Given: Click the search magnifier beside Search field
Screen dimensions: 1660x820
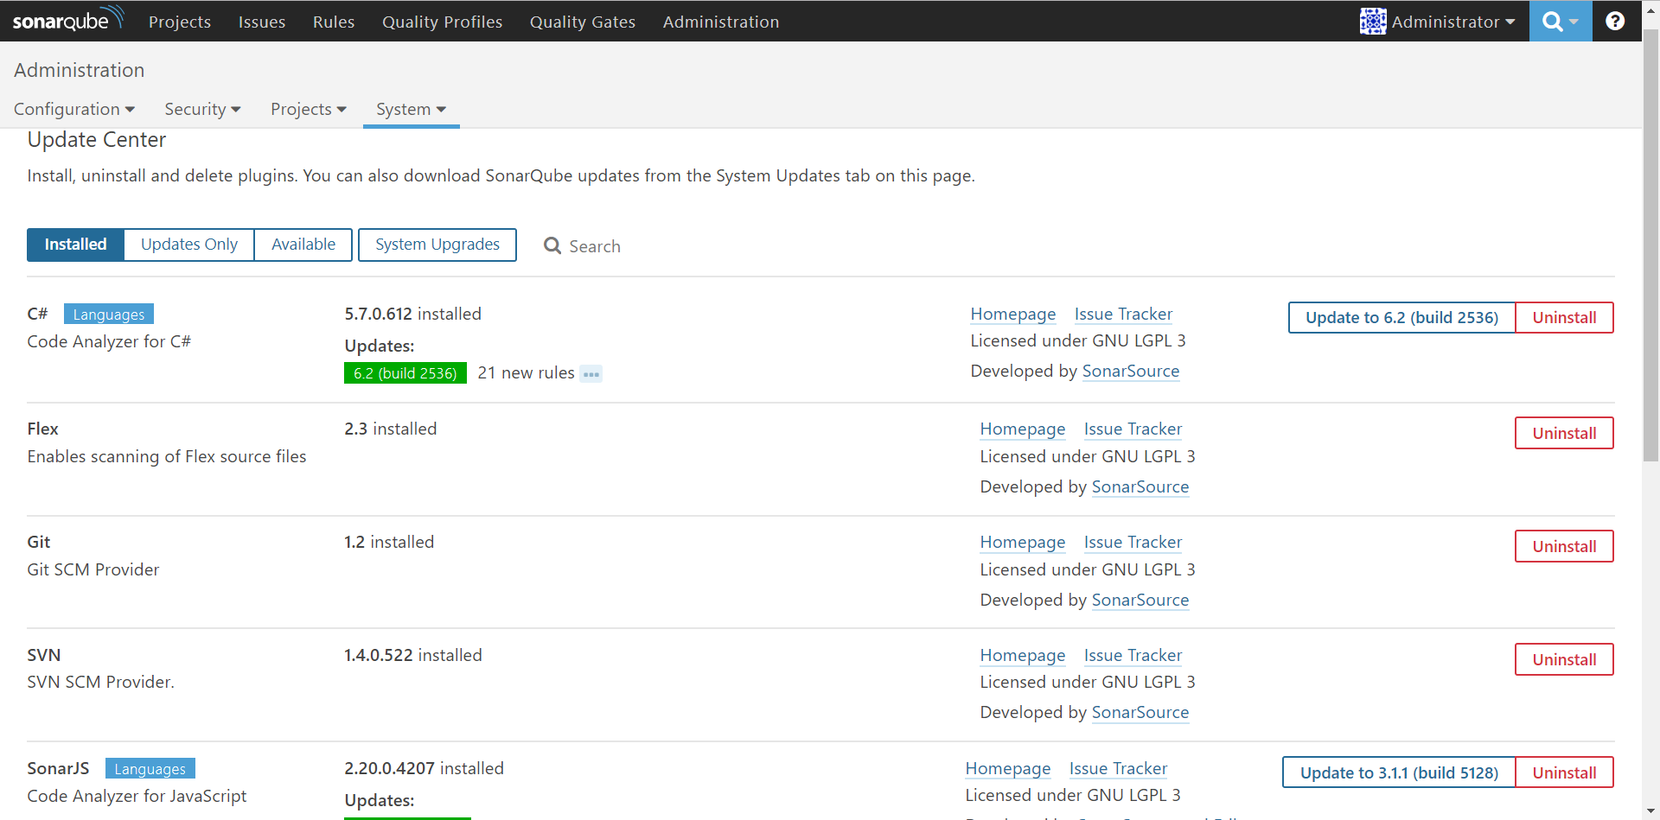Looking at the screenshot, I should pos(552,245).
